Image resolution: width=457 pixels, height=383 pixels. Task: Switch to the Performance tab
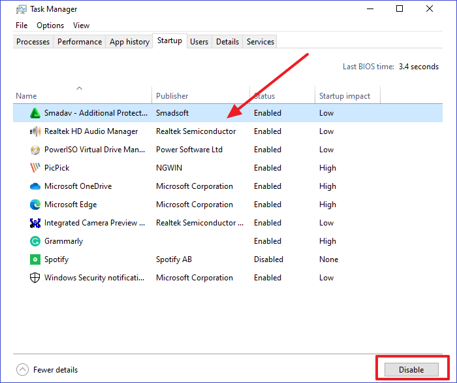[x=80, y=42]
